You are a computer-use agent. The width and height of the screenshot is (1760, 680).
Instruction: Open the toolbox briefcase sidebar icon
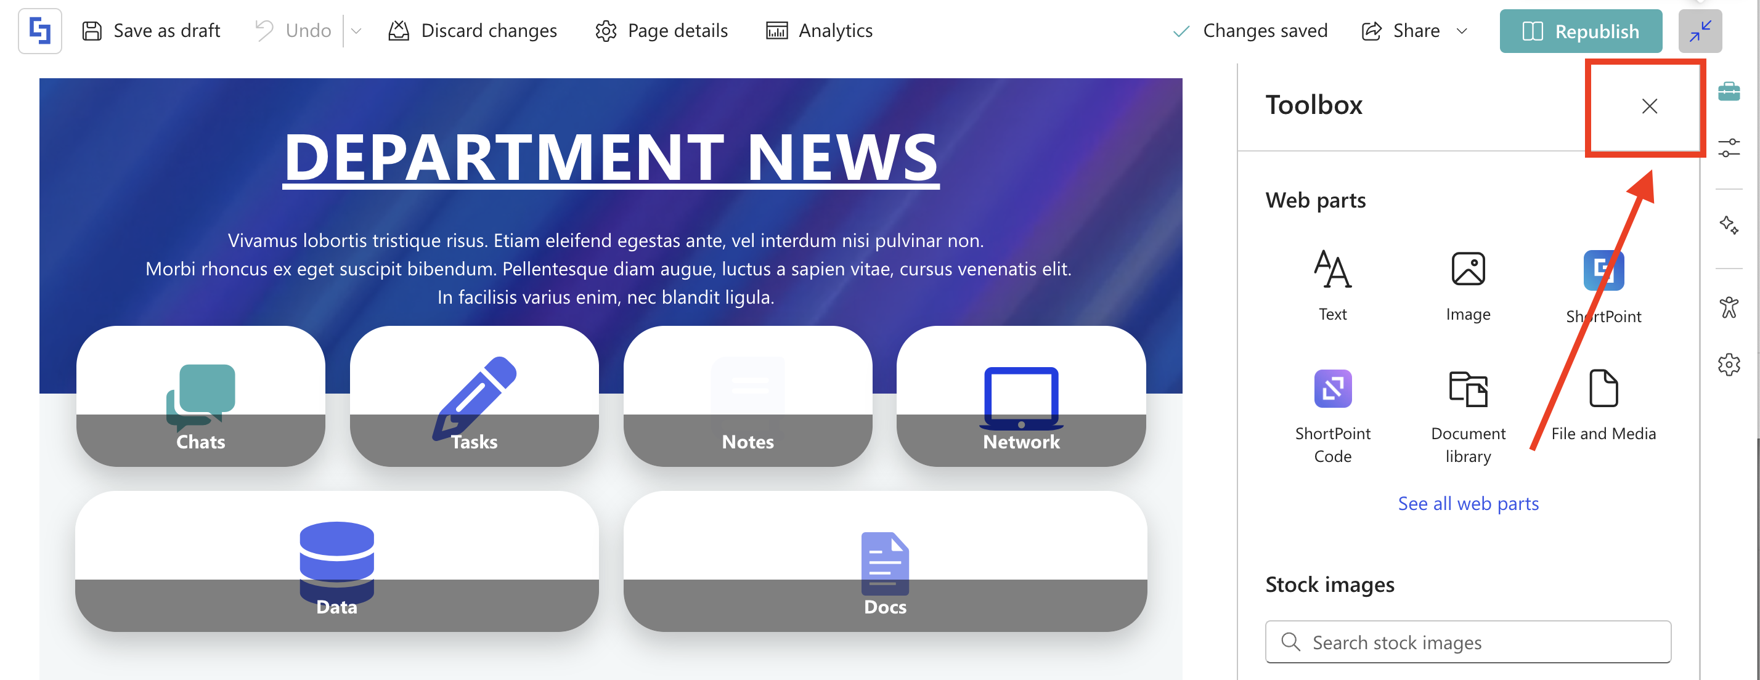[x=1728, y=91]
